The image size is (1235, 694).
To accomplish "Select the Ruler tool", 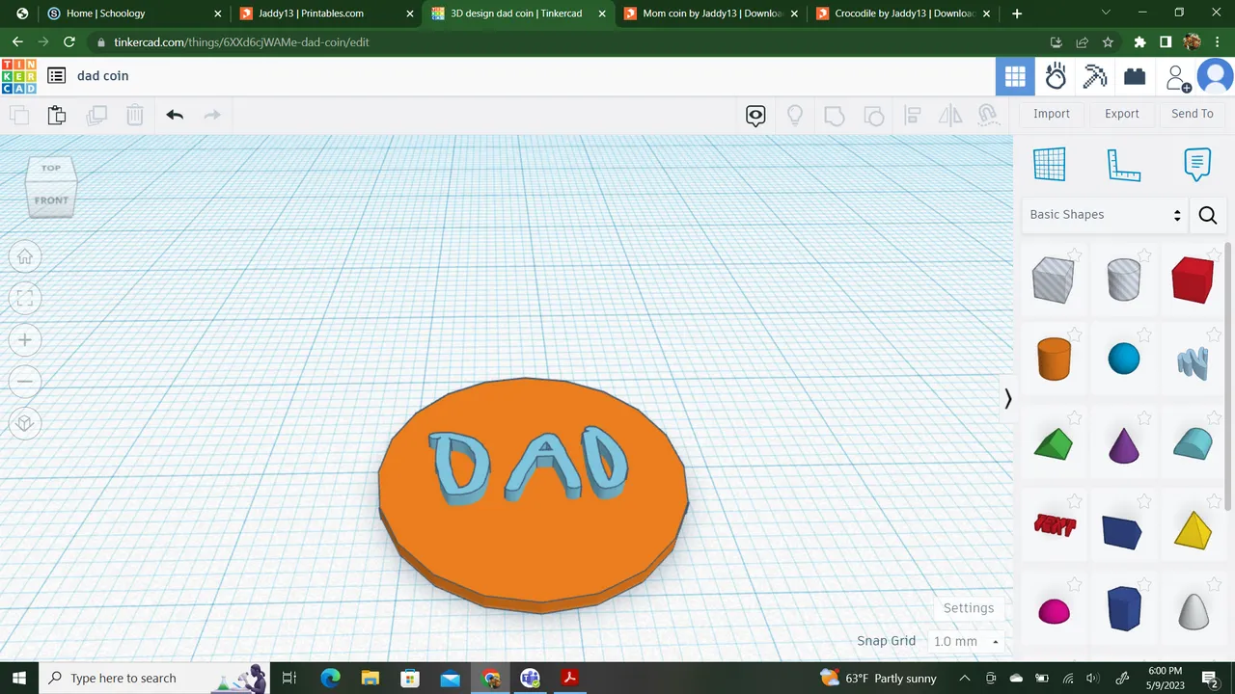I will tap(1123, 164).
